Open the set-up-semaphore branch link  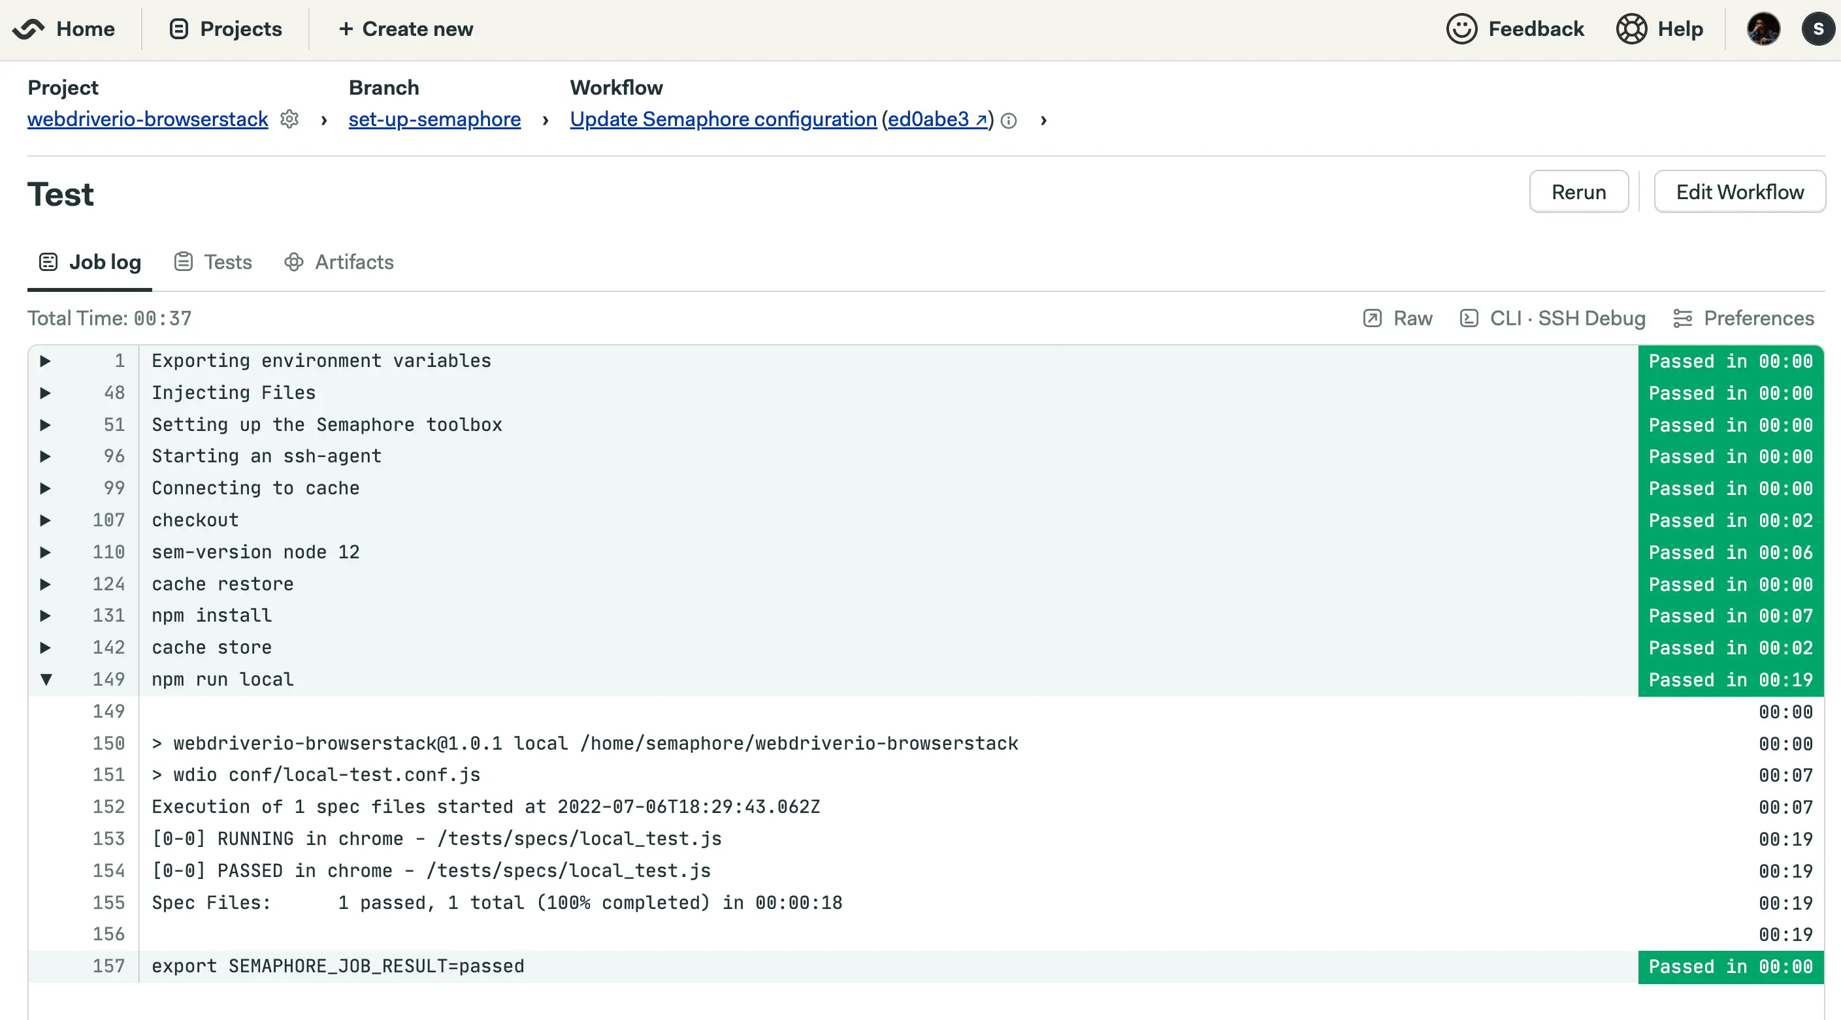tap(434, 120)
